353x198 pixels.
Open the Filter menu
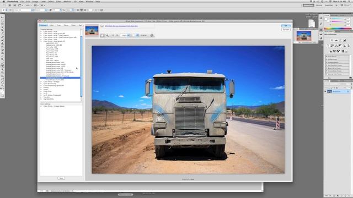click(x=58, y=1)
